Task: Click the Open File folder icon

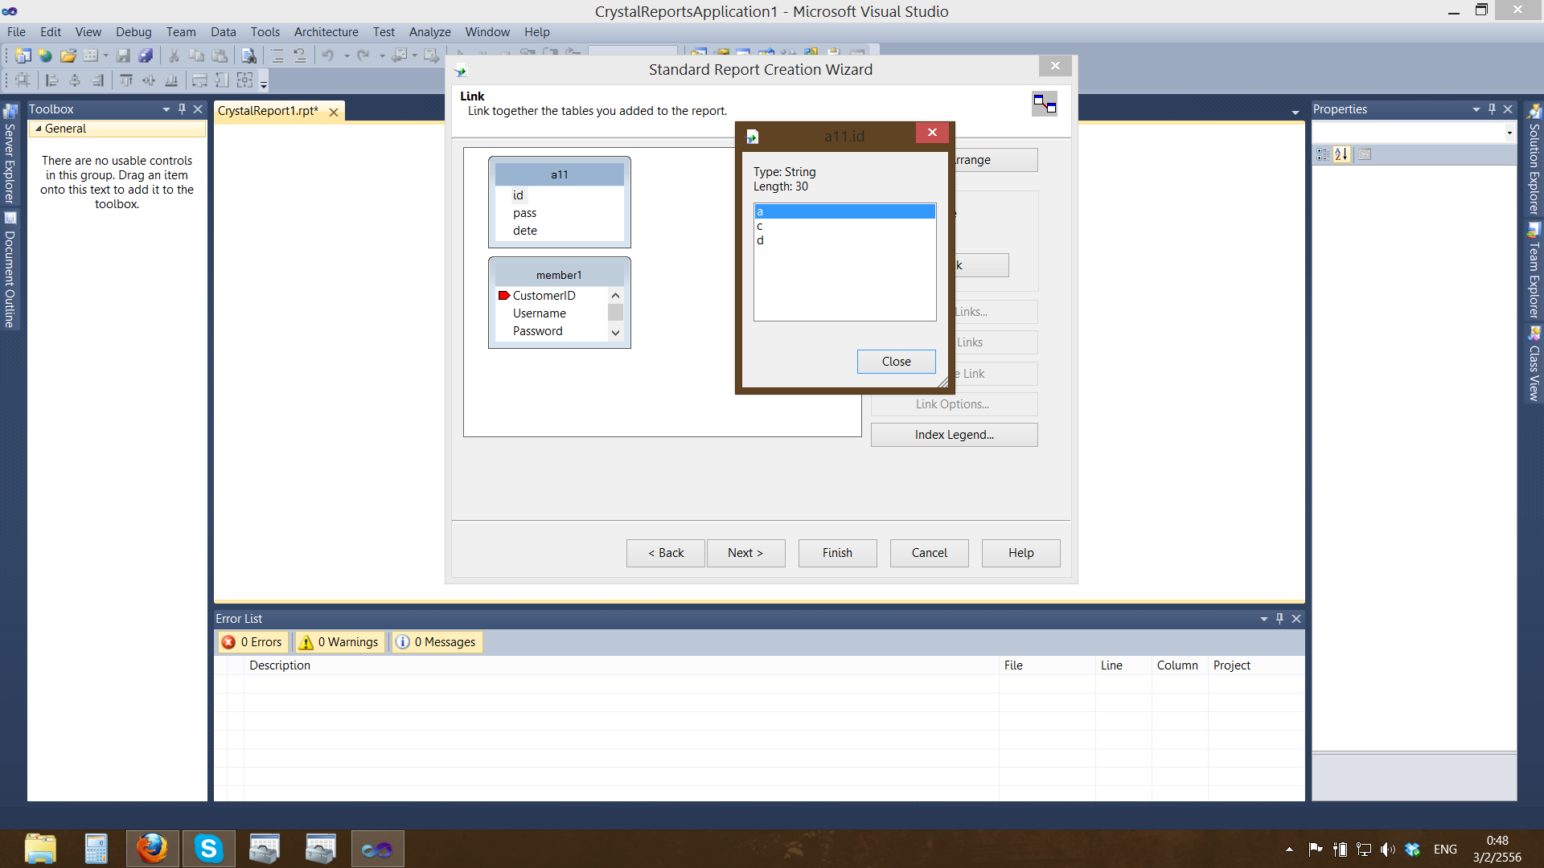Action: [68, 55]
